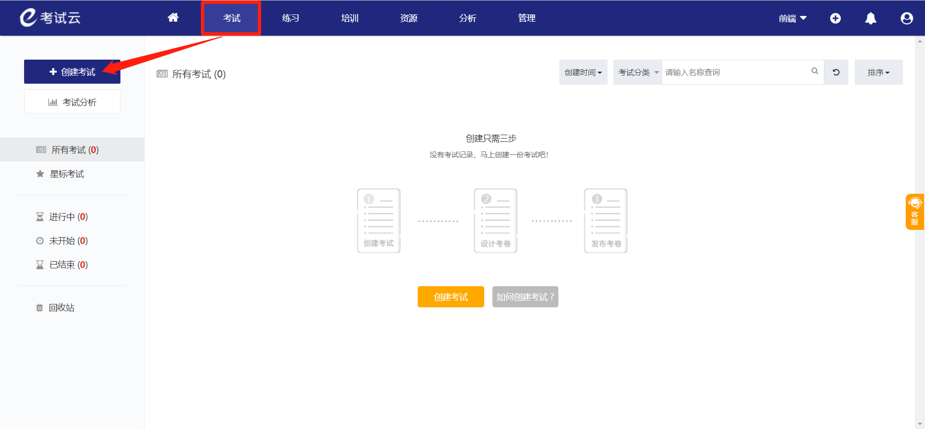
Task: Click the 创建只需三步 heading text
Action: 491,139
